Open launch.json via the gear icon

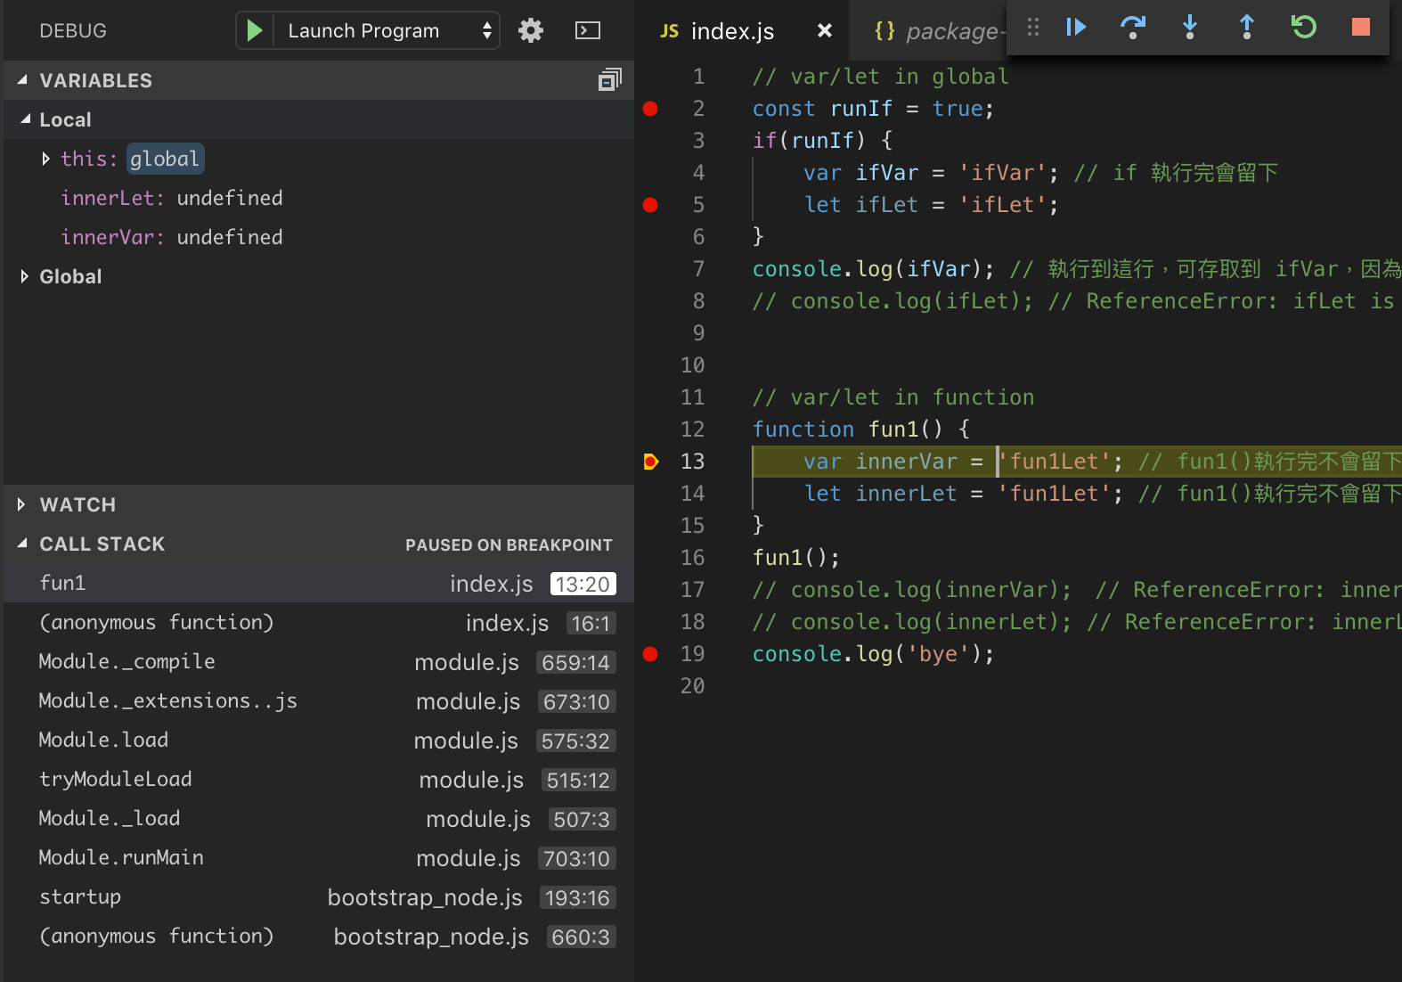[x=531, y=31]
